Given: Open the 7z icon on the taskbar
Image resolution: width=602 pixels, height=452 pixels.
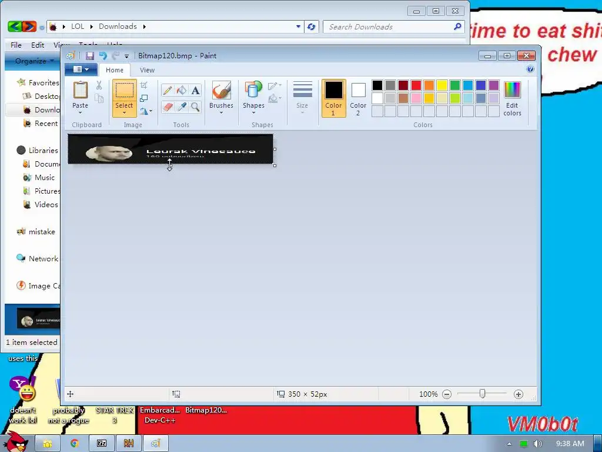Looking at the screenshot, I should [101, 444].
